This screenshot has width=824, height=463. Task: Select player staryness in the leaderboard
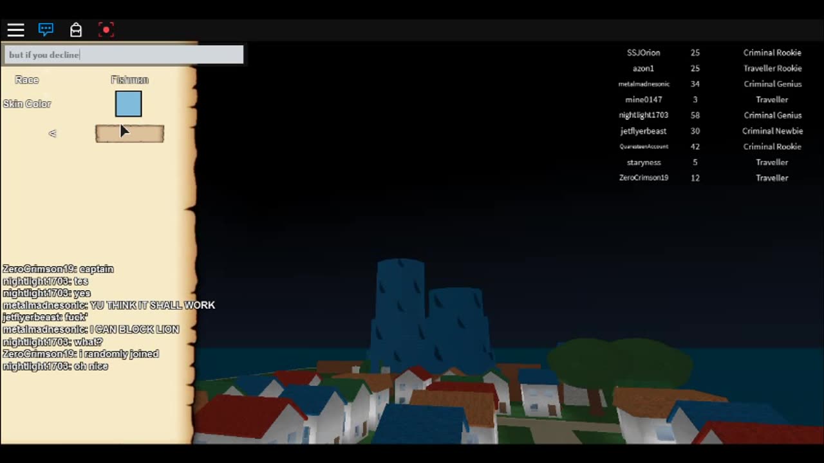tap(643, 162)
